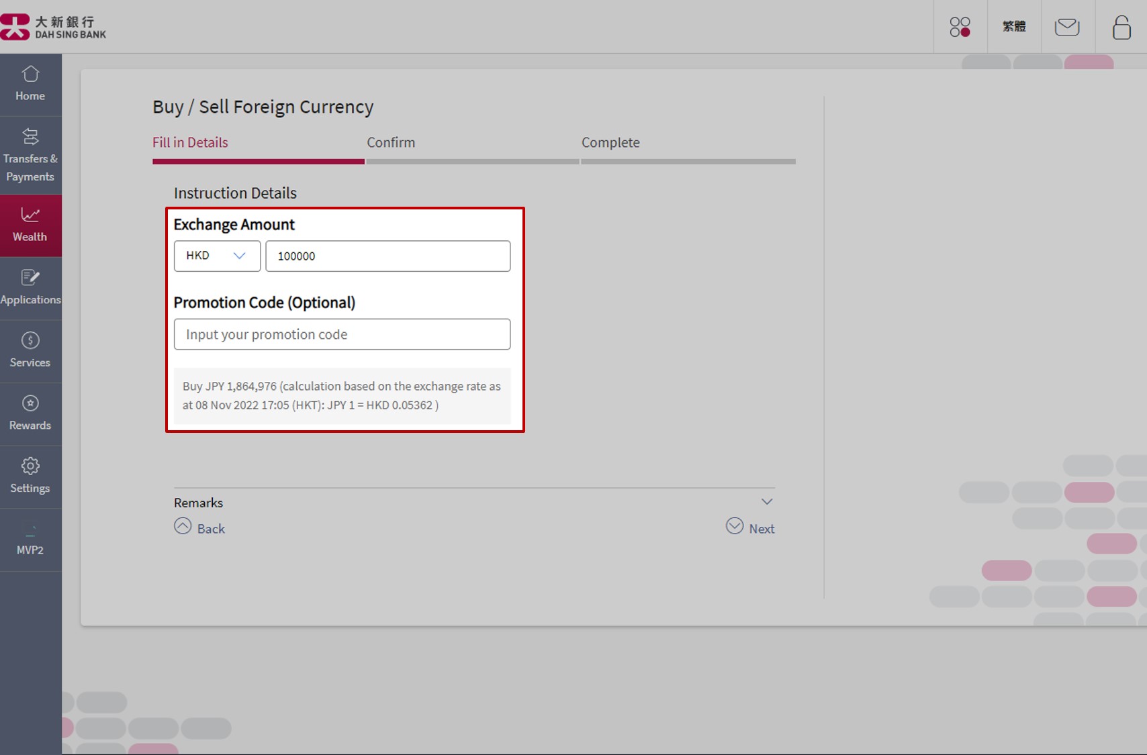Open the MVP2 sidebar item
Image resolution: width=1147 pixels, height=755 pixels.
[30, 540]
